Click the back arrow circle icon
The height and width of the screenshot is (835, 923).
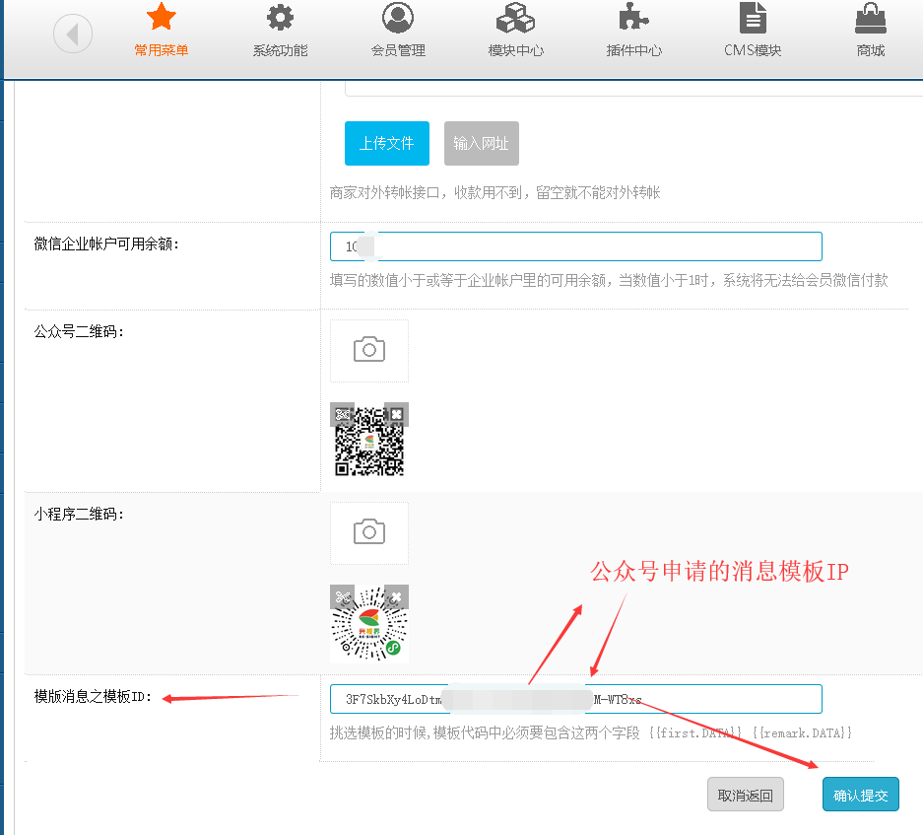click(x=73, y=35)
